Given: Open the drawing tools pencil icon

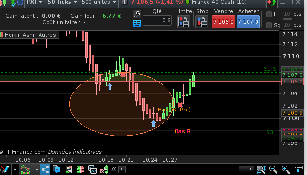Looking at the screenshot, I should point(5,169).
